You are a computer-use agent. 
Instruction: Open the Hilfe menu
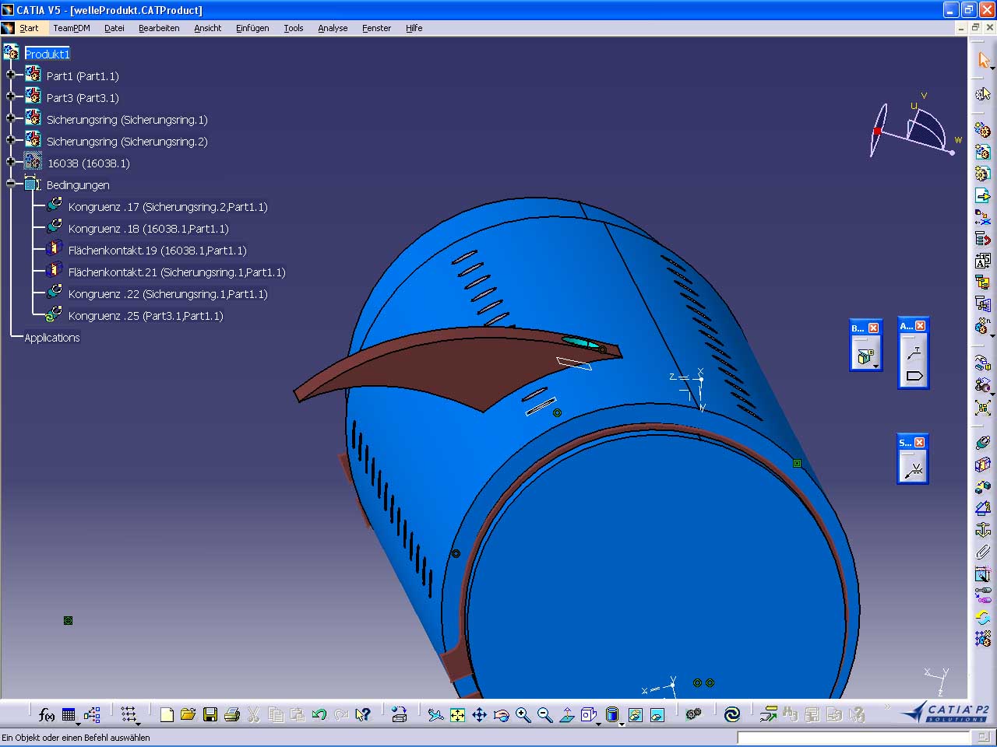coord(414,28)
